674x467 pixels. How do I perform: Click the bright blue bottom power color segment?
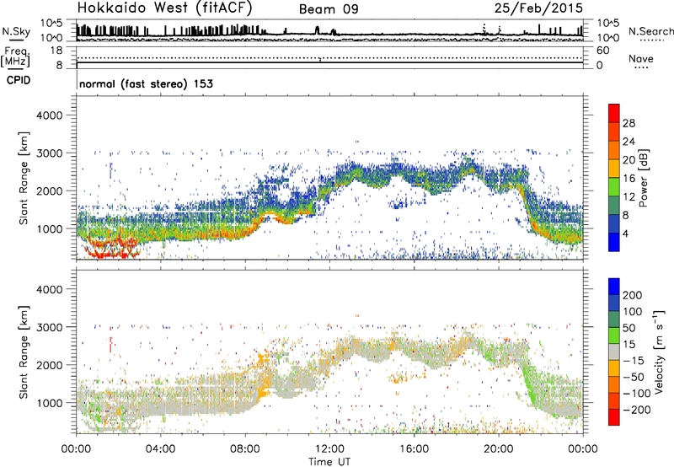pyautogui.click(x=614, y=242)
